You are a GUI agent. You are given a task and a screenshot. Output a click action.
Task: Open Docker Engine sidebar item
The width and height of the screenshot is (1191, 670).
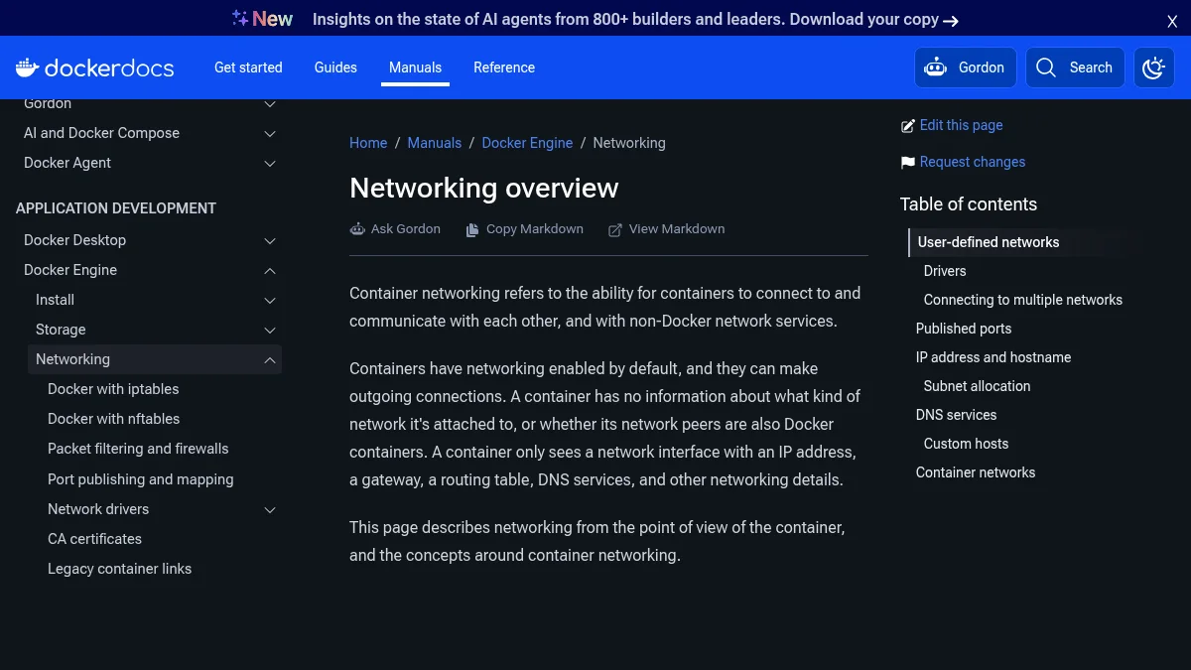click(x=70, y=270)
